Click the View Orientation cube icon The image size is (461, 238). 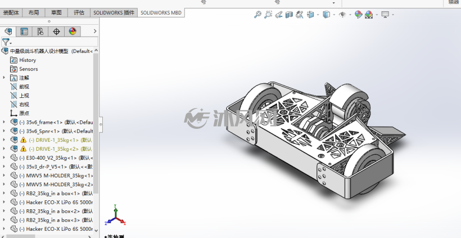[x=310, y=15]
